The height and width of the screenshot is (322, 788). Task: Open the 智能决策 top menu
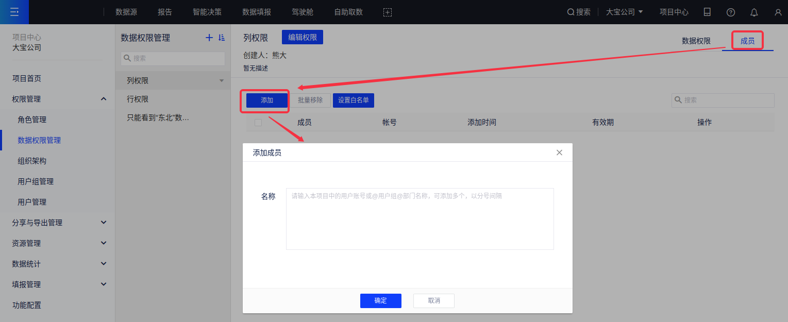pos(207,12)
